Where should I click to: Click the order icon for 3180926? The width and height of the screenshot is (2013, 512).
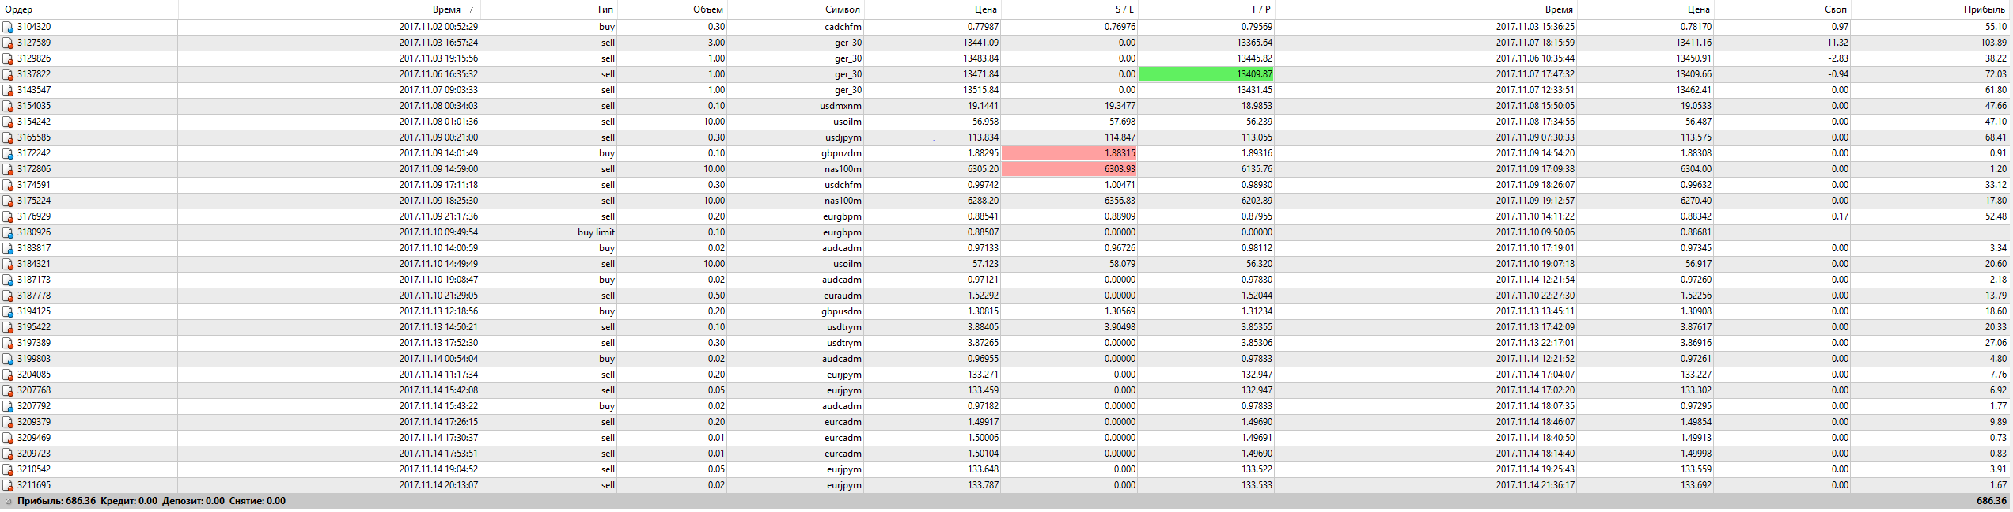click(8, 232)
